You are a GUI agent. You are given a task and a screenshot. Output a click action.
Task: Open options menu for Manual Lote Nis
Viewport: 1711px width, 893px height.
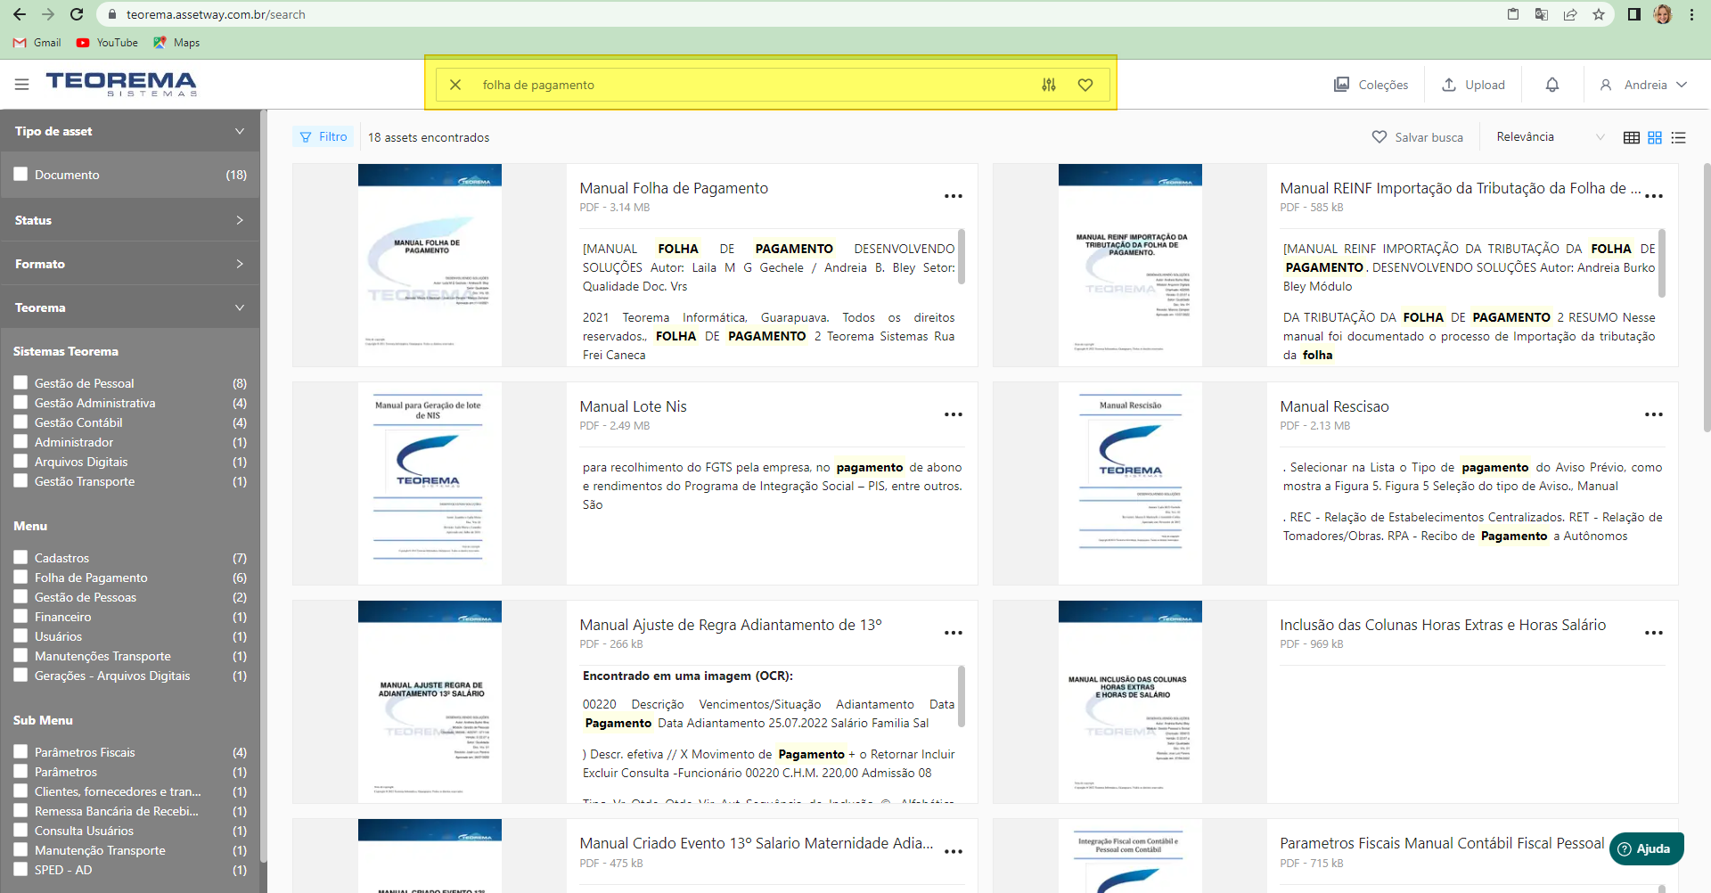tap(954, 414)
